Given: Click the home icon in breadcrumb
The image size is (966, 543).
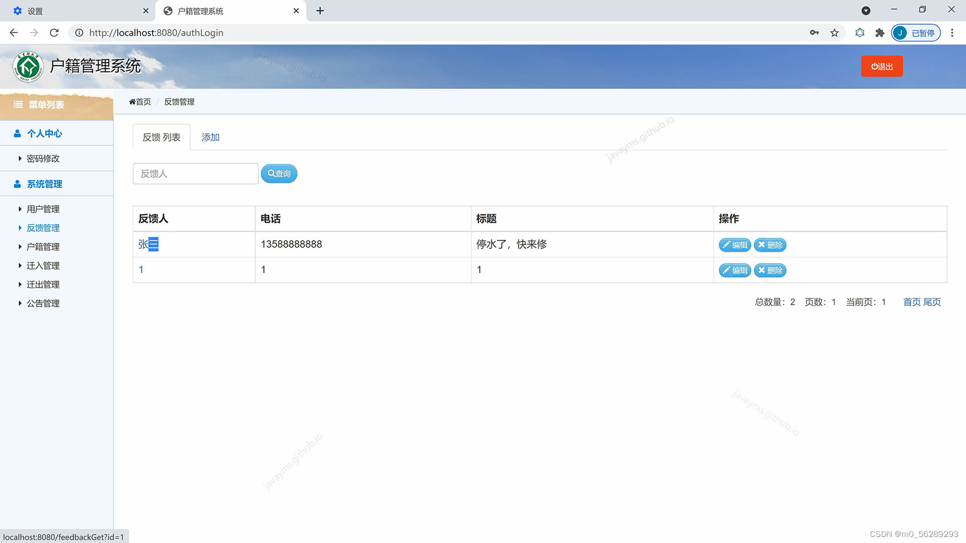Looking at the screenshot, I should click(132, 102).
